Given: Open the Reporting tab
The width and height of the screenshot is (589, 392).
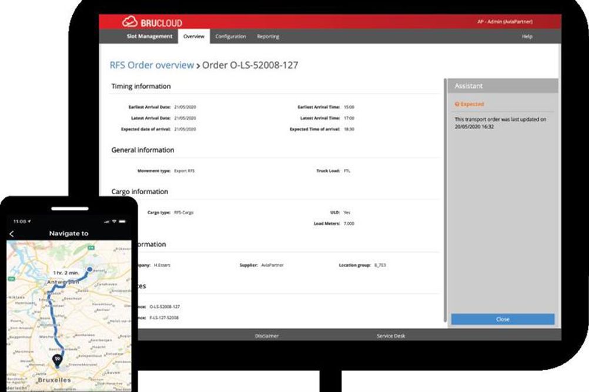Looking at the screenshot, I should tap(268, 36).
